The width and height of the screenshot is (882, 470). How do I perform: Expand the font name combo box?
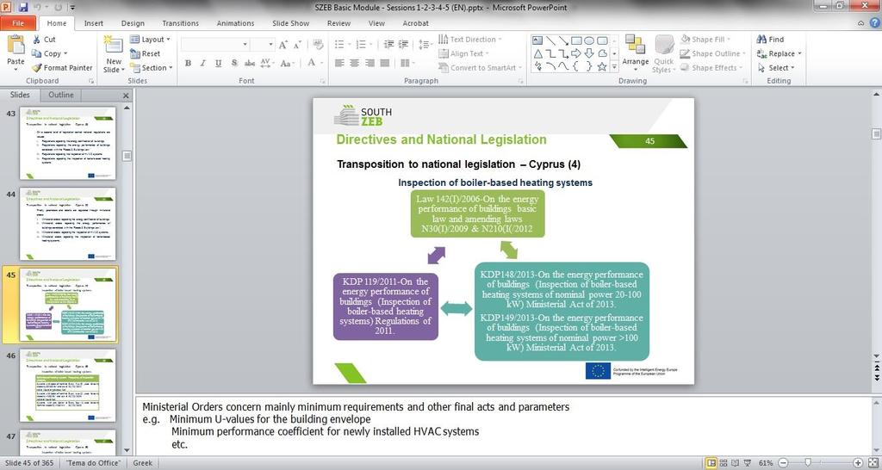(245, 45)
